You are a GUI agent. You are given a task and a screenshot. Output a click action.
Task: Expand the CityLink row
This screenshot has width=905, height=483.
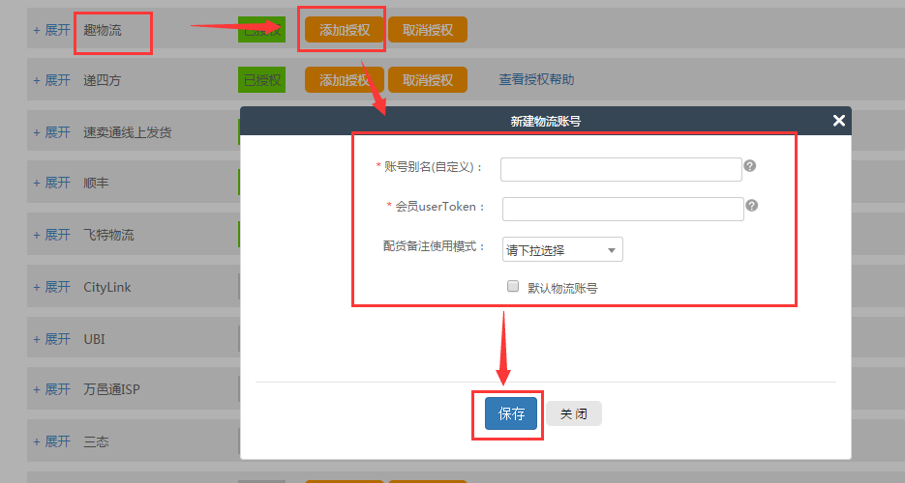pos(52,287)
